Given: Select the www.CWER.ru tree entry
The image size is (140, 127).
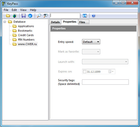Looking at the screenshot, I should pos(27,44).
